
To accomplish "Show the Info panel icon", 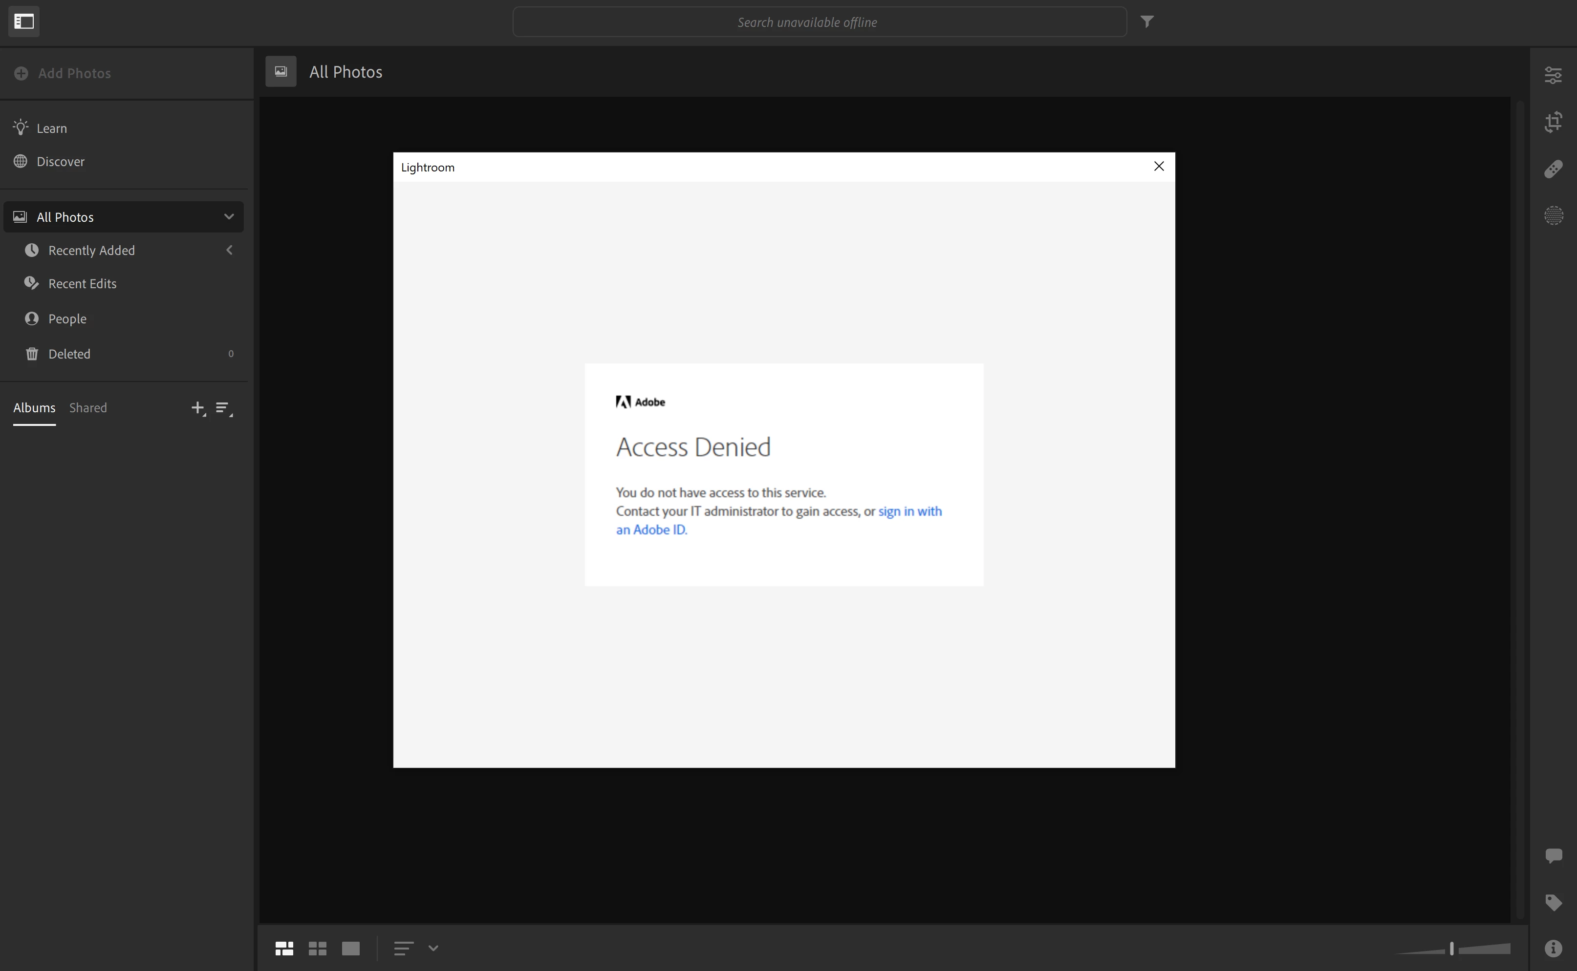I will pos(1553,949).
